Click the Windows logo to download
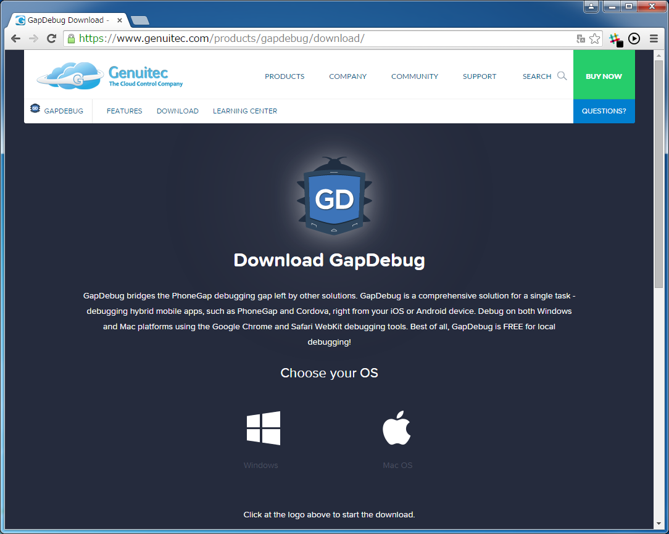This screenshot has width=669, height=534. click(264, 428)
